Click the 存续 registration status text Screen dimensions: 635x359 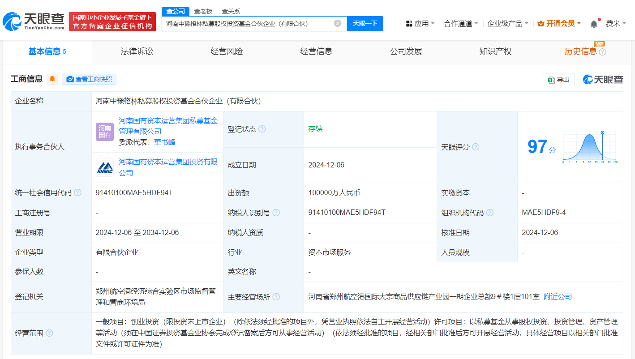coord(315,129)
